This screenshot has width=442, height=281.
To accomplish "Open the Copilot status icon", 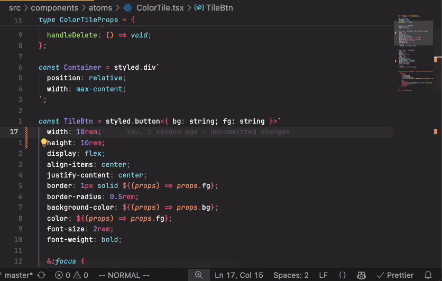I will coord(362,275).
